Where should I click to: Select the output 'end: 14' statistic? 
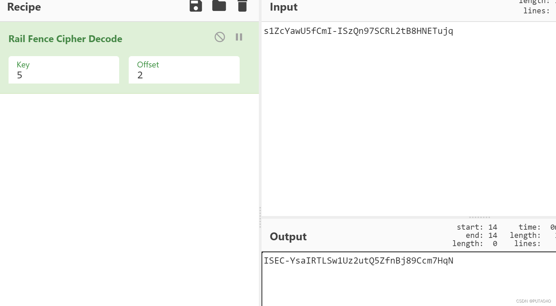click(x=481, y=235)
